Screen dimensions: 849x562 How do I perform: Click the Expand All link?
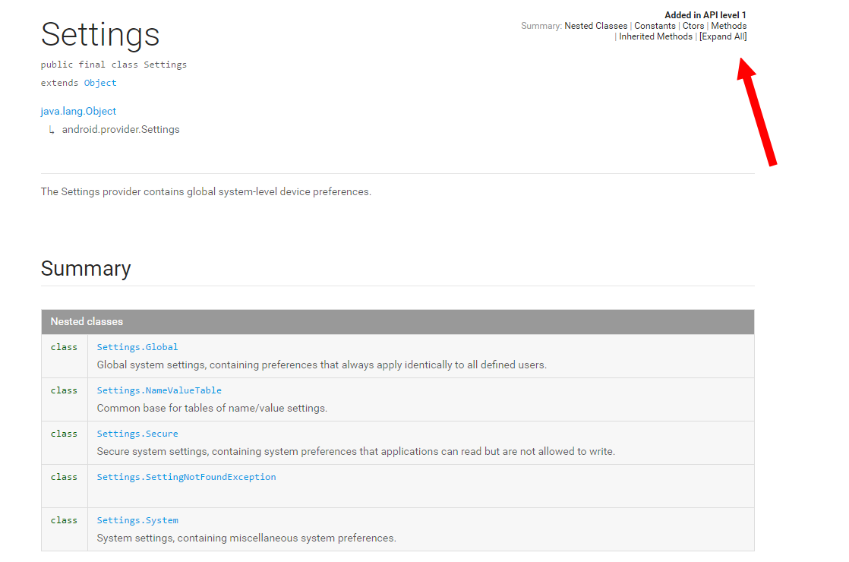click(x=723, y=36)
